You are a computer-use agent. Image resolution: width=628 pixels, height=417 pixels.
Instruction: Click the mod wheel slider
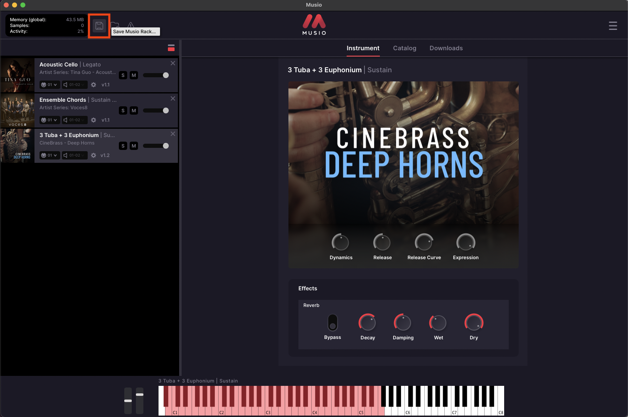[x=140, y=400]
